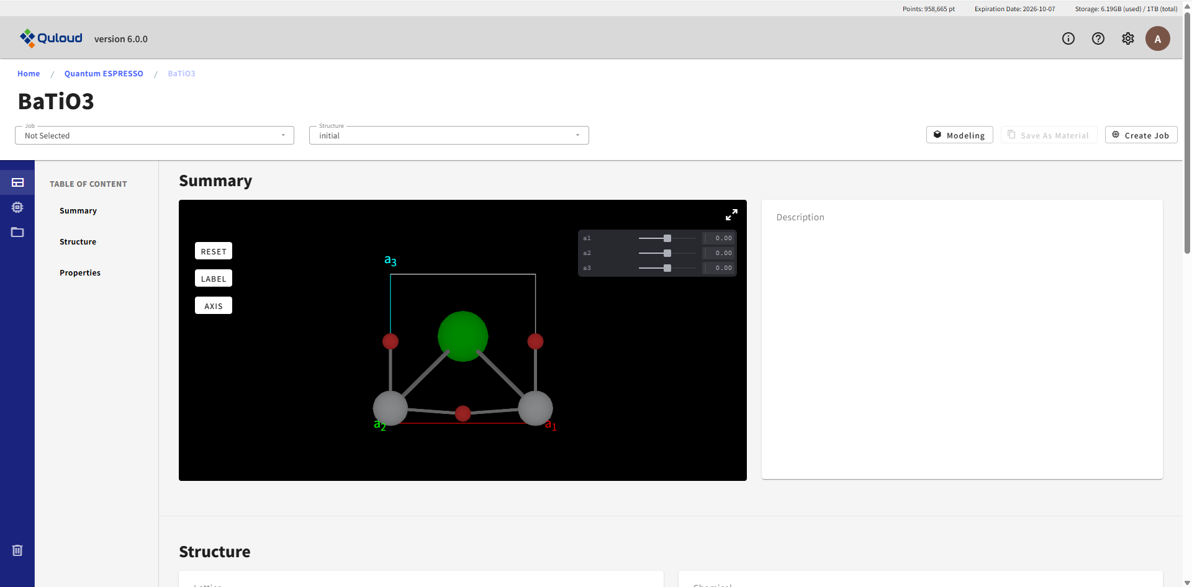Toggle Modeling mode
Screen dimensions: 1192x587
point(959,135)
